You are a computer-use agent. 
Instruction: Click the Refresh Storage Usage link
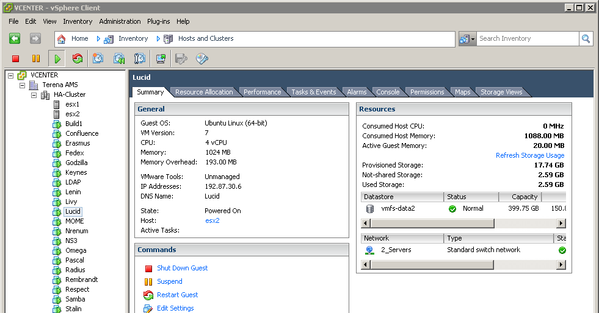click(530, 155)
